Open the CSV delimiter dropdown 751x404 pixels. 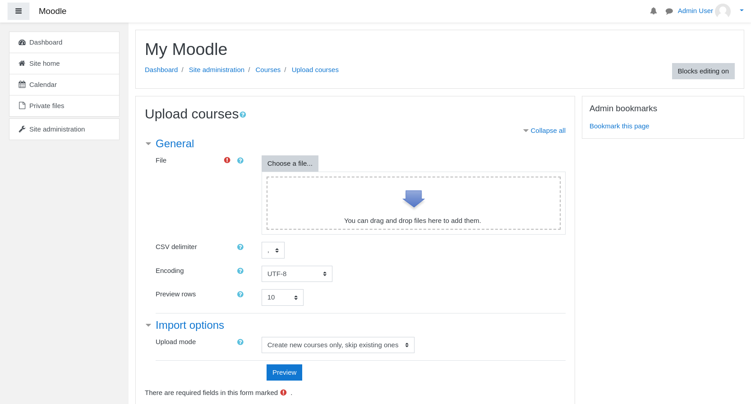pyautogui.click(x=273, y=250)
